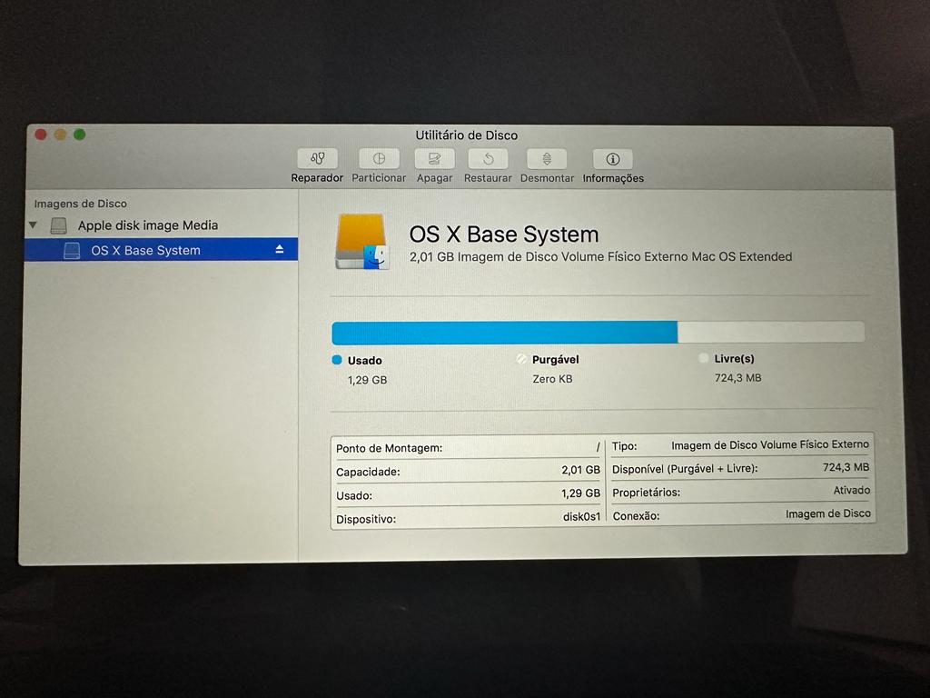Maximize the window with green button
Image resolution: width=930 pixels, height=698 pixels.
tap(80, 135)
